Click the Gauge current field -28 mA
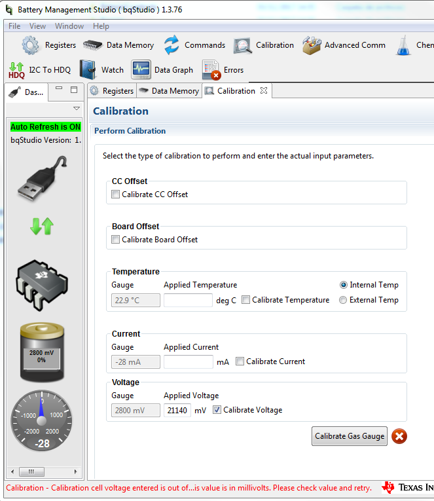The height and width of the screenshot is (501, 434). (136, 362)
